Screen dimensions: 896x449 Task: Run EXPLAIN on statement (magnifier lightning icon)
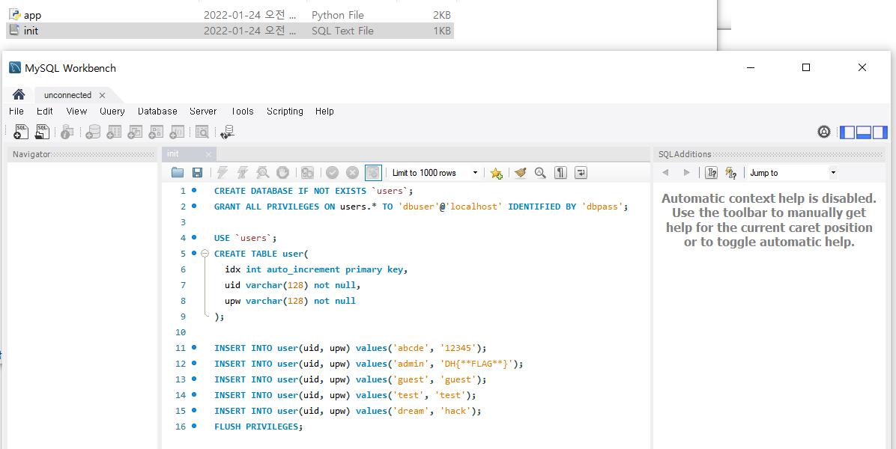(262, 172)
